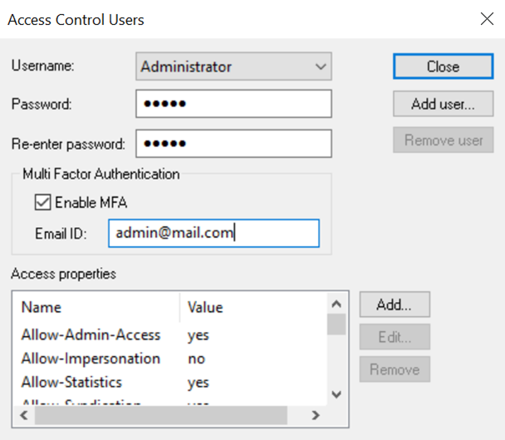Focus the Re-enter password field
Screen dimensions: 505x440
tap(233, 143)
